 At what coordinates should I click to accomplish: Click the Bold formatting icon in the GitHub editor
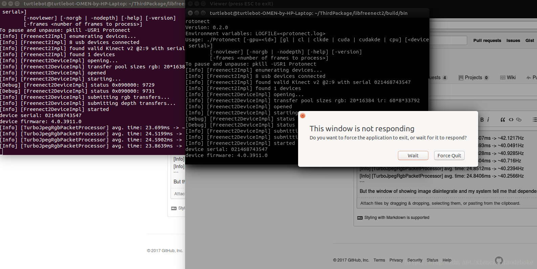tap(482, 119)
